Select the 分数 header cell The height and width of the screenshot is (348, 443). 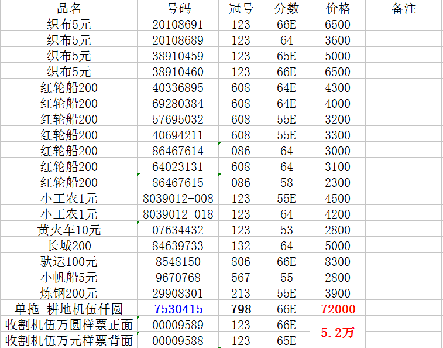click(x=287, y=8)
